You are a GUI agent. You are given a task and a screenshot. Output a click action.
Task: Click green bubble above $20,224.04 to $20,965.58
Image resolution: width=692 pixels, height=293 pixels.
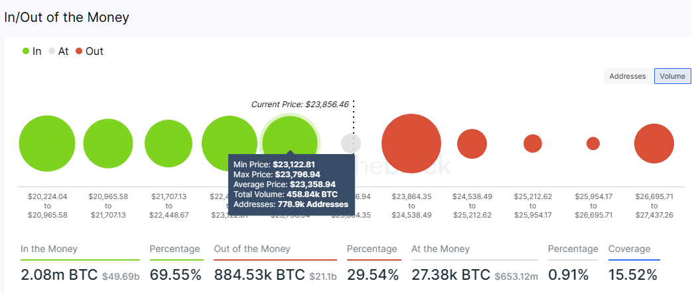(x=47, y=144)
